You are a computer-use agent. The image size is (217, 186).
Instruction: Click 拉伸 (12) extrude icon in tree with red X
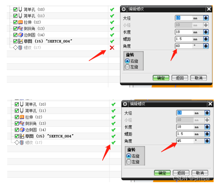coord(20,22)
